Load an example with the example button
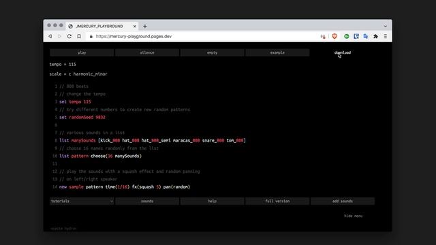The height and width of the screenshot is (245, 436). [x=277, y=52]
